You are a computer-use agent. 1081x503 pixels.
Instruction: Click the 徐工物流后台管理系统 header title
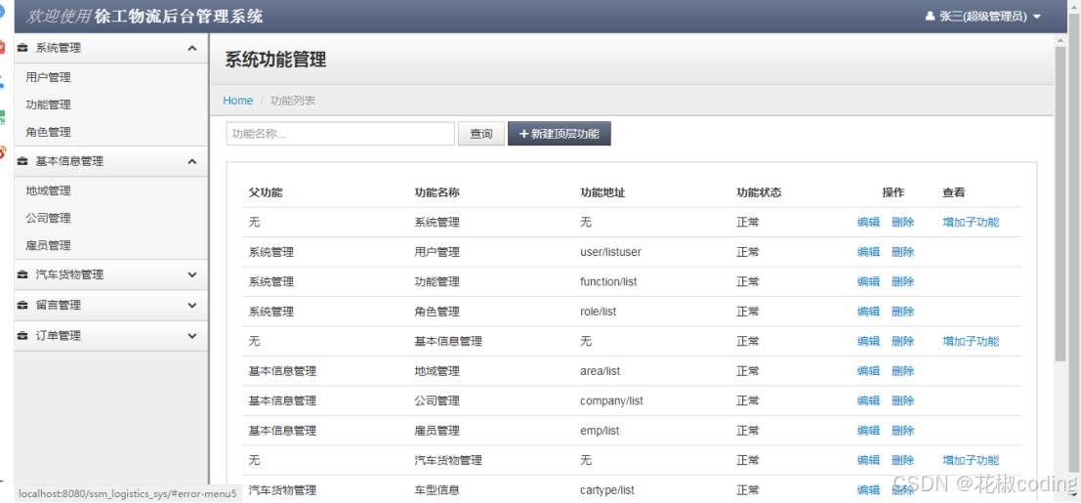[x=179, y=16]
